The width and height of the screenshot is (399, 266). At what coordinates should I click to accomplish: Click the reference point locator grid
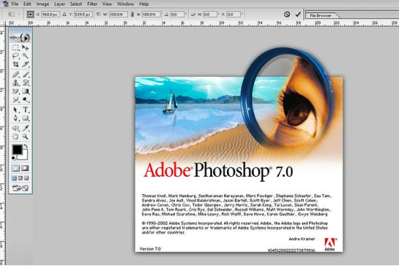point(30,14)
